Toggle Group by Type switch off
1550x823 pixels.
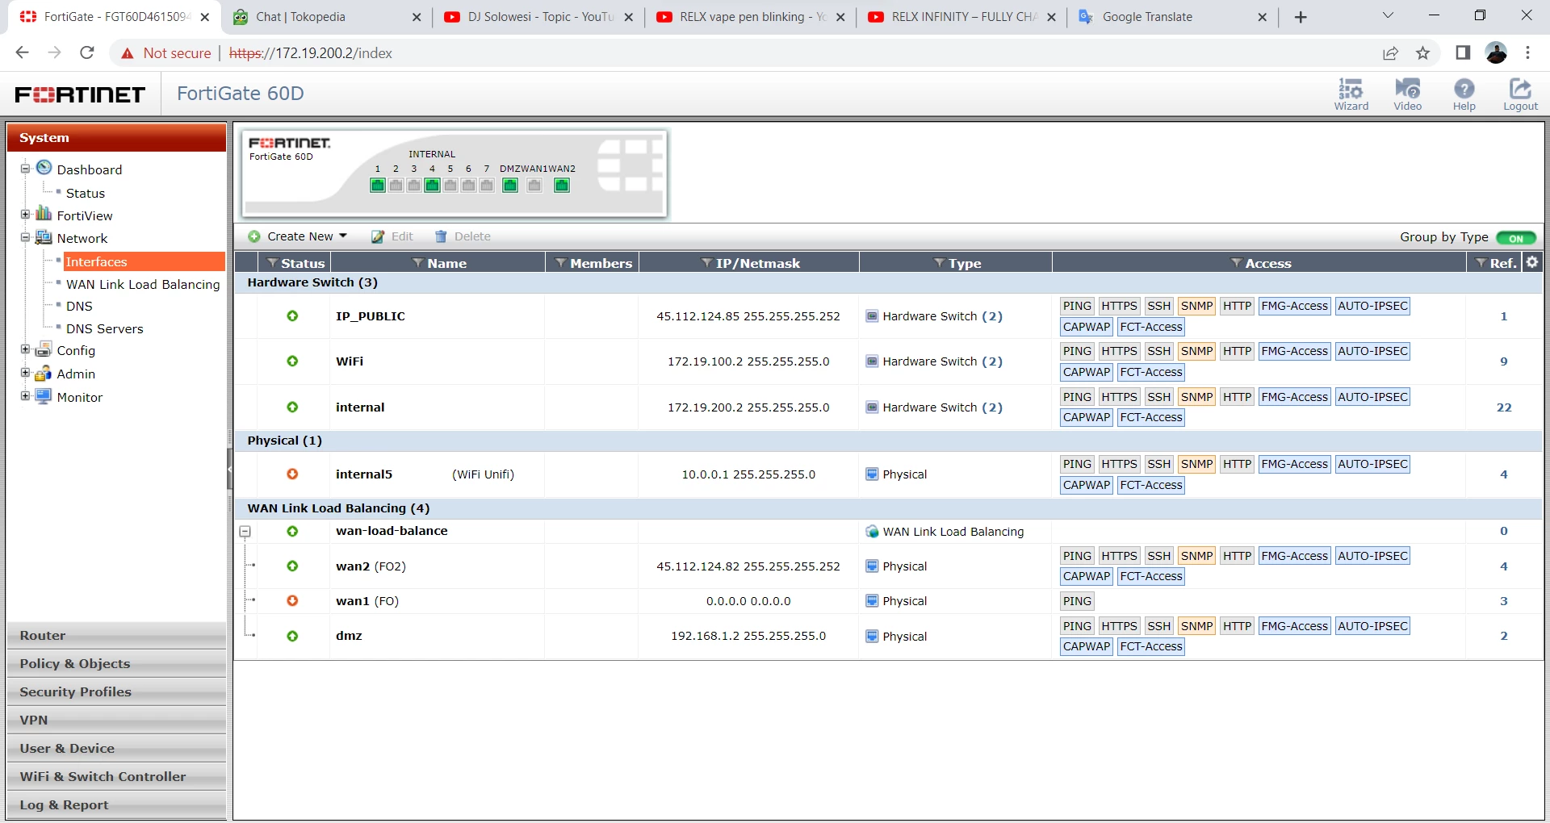click(x=1515, y=237)
